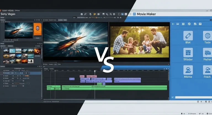Select the magnifier zoom tool
Viewport: 212px width, 115px height.
point(111,14)
